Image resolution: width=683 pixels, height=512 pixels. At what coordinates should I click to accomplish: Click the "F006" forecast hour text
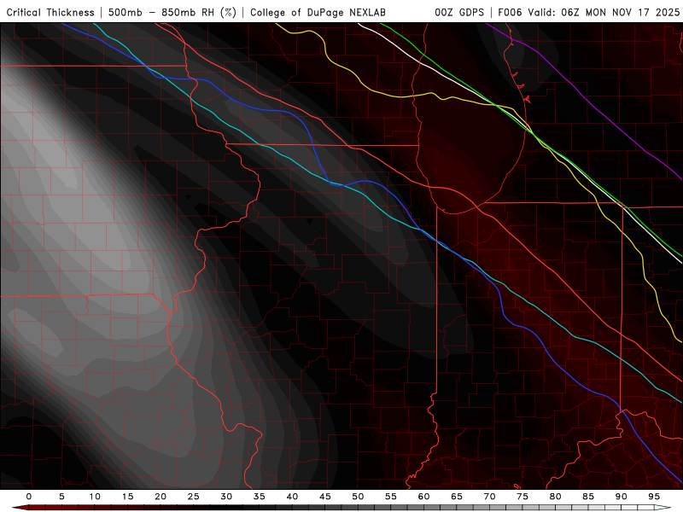tap(510, 12)
